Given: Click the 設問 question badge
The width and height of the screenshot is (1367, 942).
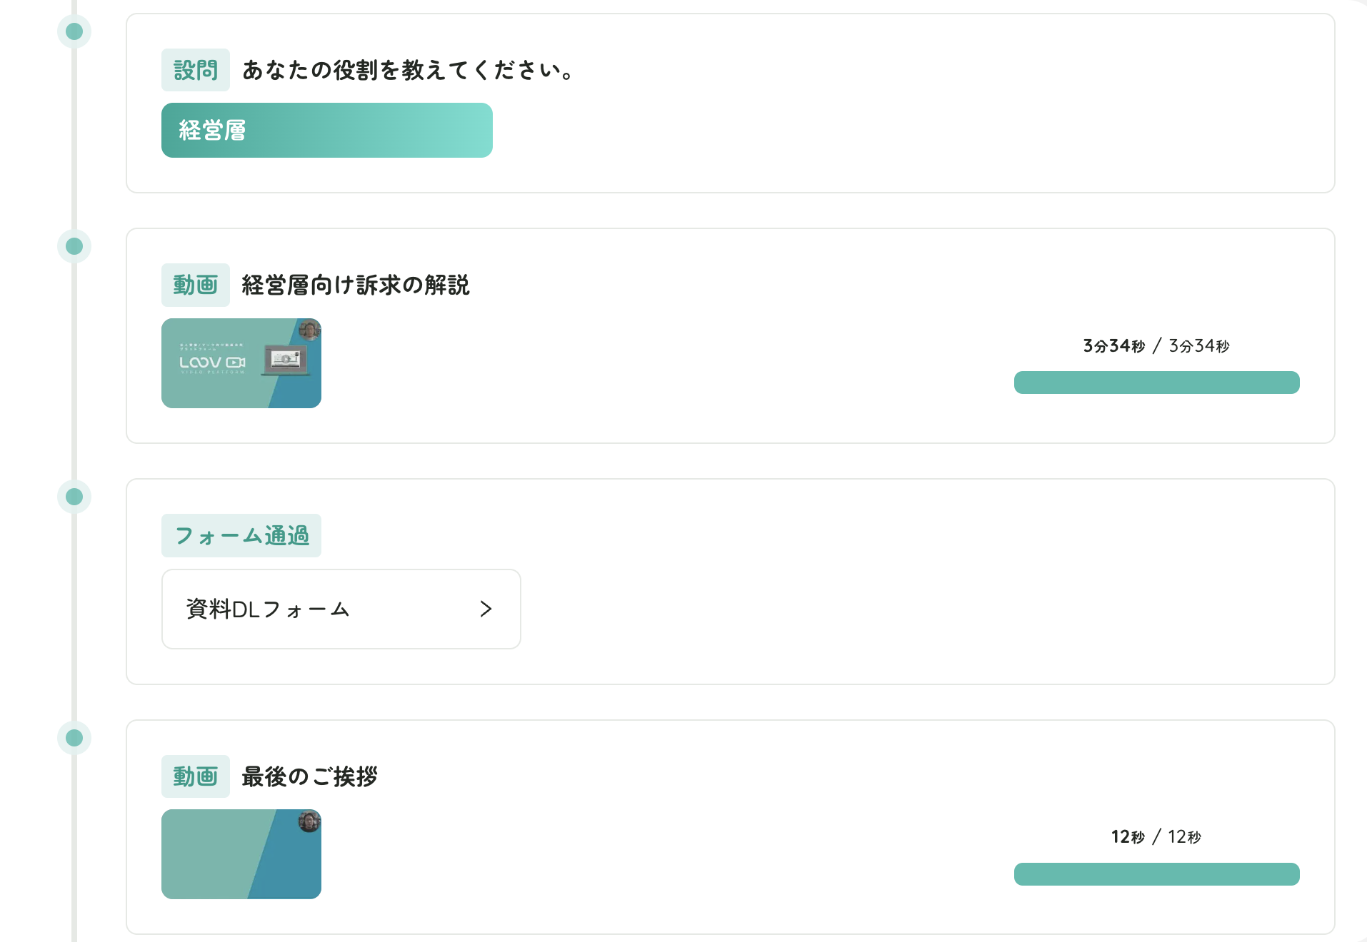Looking at the screenshot, I should click(x=195, y=69).
